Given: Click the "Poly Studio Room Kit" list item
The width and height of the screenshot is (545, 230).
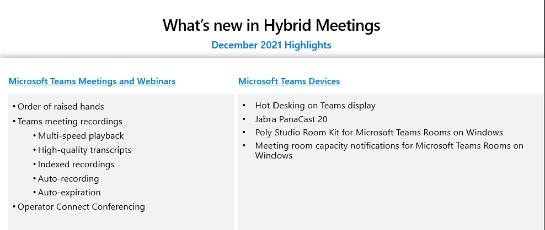Looking at the screenshot, I should coord(379,133).
